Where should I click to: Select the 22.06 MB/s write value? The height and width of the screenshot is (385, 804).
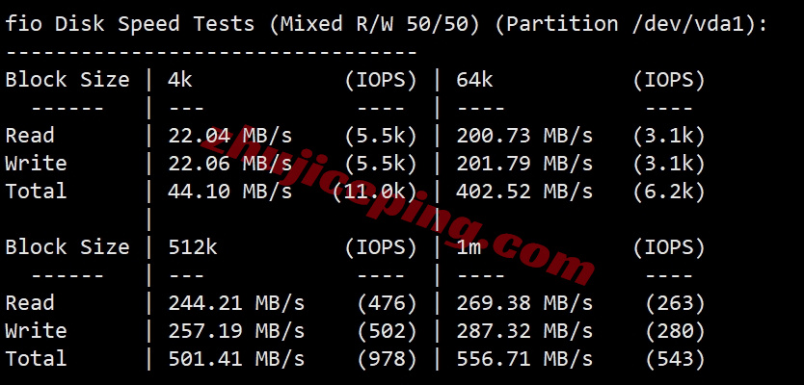pos(230,164)
